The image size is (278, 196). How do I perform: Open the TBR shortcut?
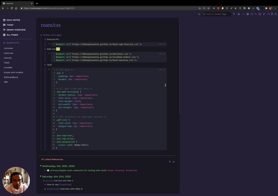pos(6,82)
